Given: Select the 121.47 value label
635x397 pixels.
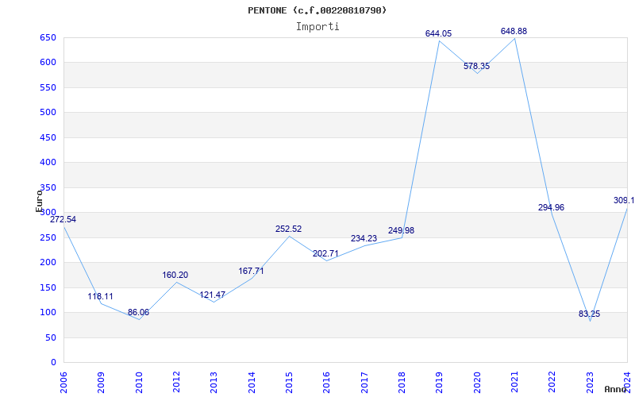Looking at the screenshot, I should click(x=213, y=295).
